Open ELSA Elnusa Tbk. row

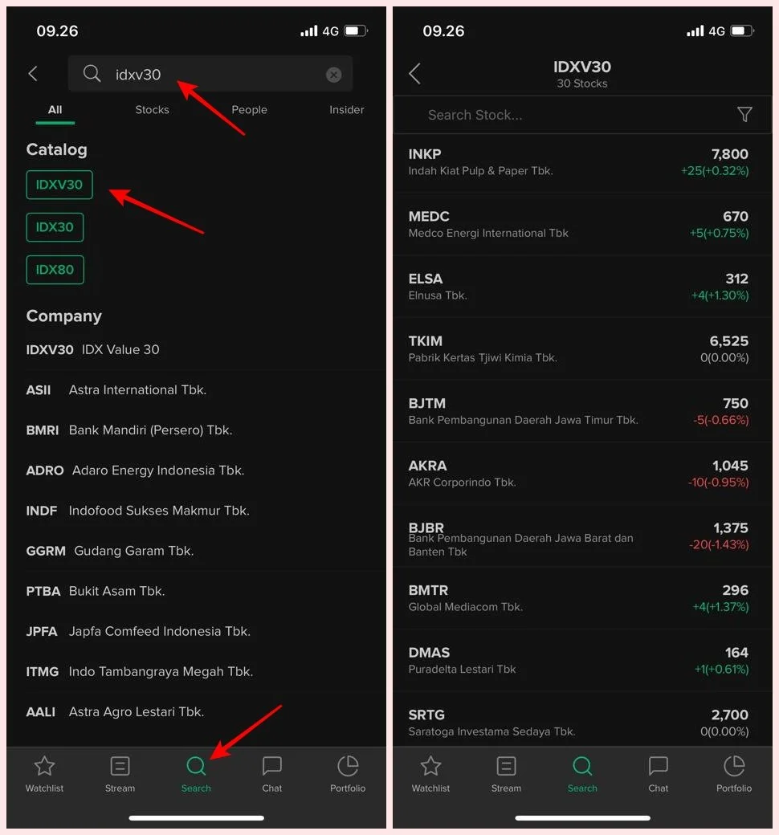click(582, 287)
